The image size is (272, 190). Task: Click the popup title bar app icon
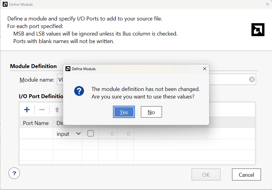[x=68, y=69]
